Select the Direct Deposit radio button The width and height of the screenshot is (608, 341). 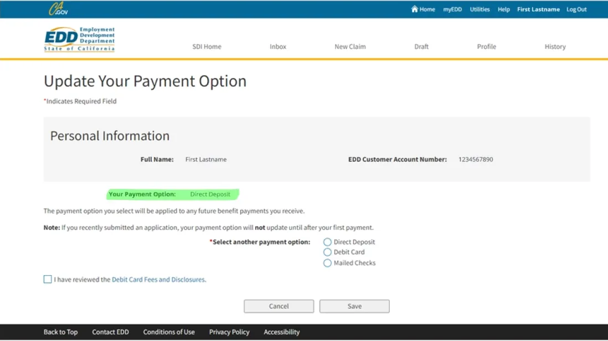(327, 242)
